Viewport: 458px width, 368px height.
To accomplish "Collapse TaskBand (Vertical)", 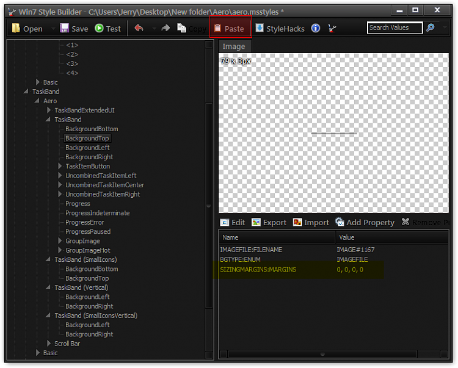I will (48, 287).
